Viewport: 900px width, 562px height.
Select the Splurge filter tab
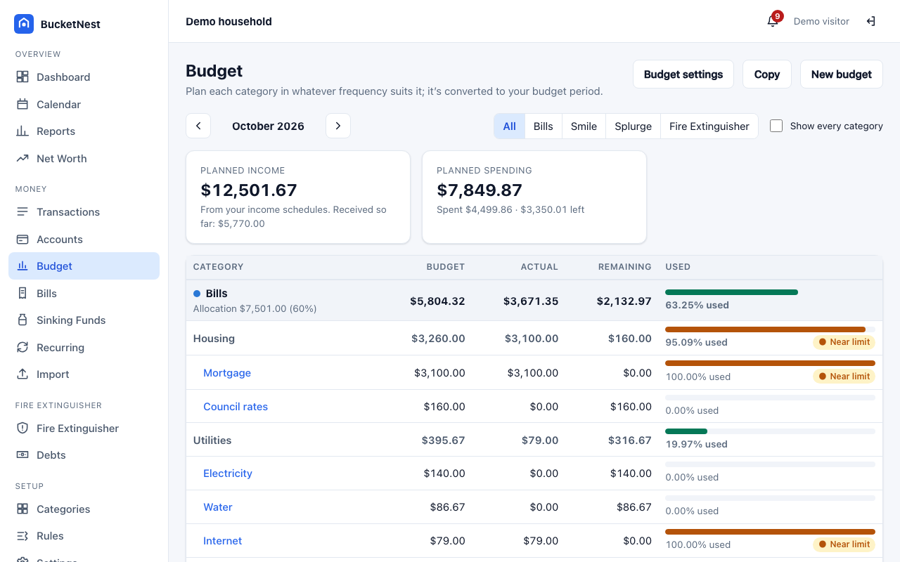click(x=634, y=126)
